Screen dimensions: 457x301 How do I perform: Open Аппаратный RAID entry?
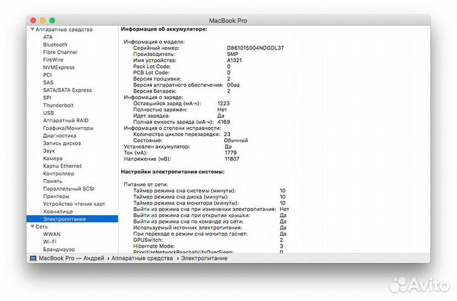(x=65, y=121)
